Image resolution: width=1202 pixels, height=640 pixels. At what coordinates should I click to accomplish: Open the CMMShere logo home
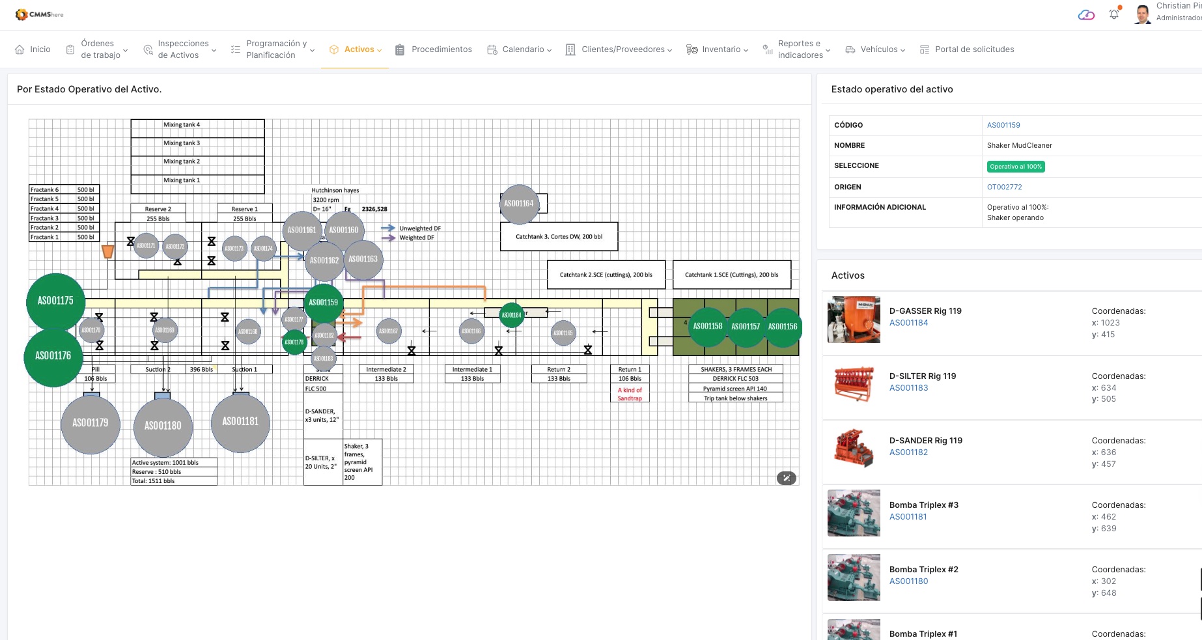pyautogui.click(x=40, y=14)
